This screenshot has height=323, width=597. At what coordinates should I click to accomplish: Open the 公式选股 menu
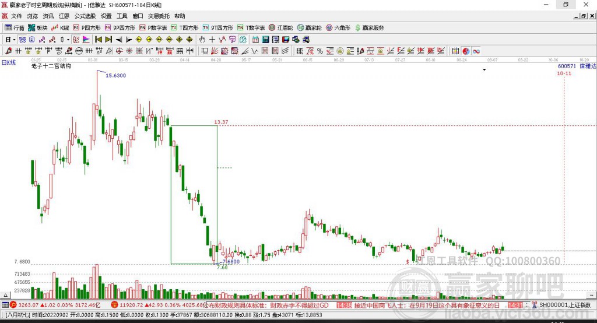click(x=85, y=16)
